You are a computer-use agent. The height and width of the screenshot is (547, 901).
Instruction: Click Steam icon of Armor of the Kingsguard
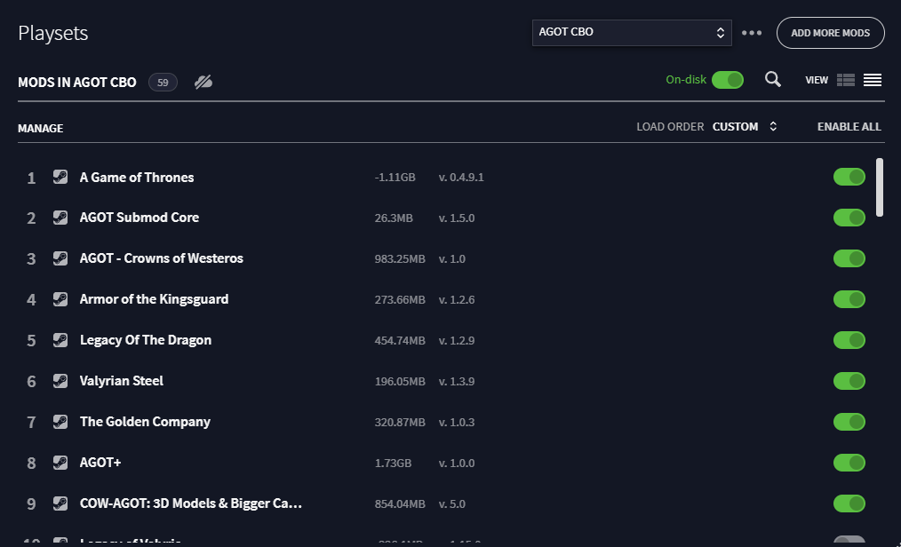[x=60, y=299]
